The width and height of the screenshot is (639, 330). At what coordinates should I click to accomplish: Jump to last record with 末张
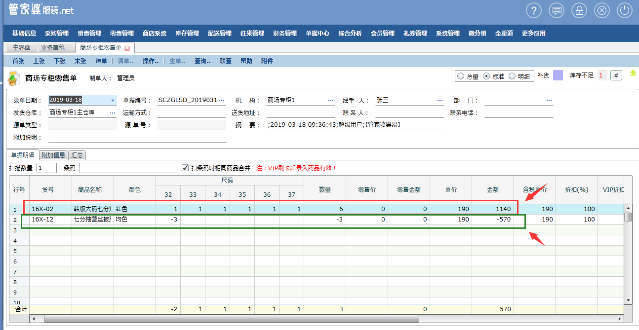80,61
